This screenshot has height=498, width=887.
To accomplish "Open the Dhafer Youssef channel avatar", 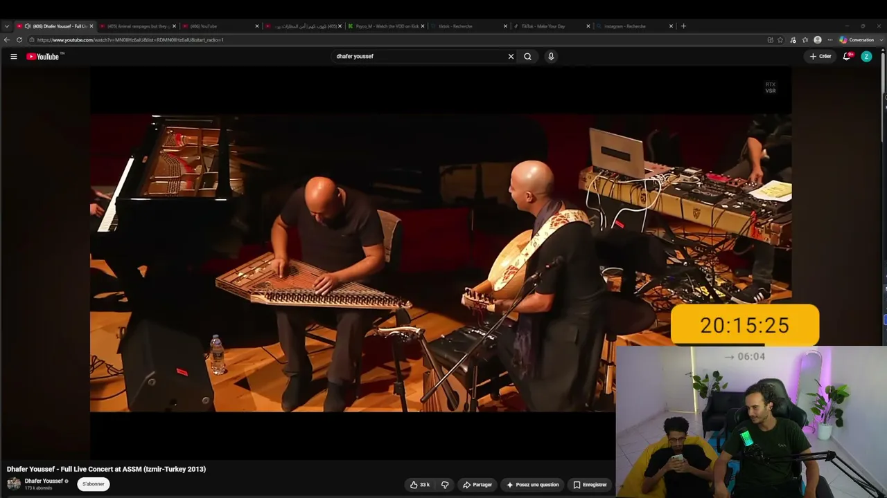I will 14,483.
